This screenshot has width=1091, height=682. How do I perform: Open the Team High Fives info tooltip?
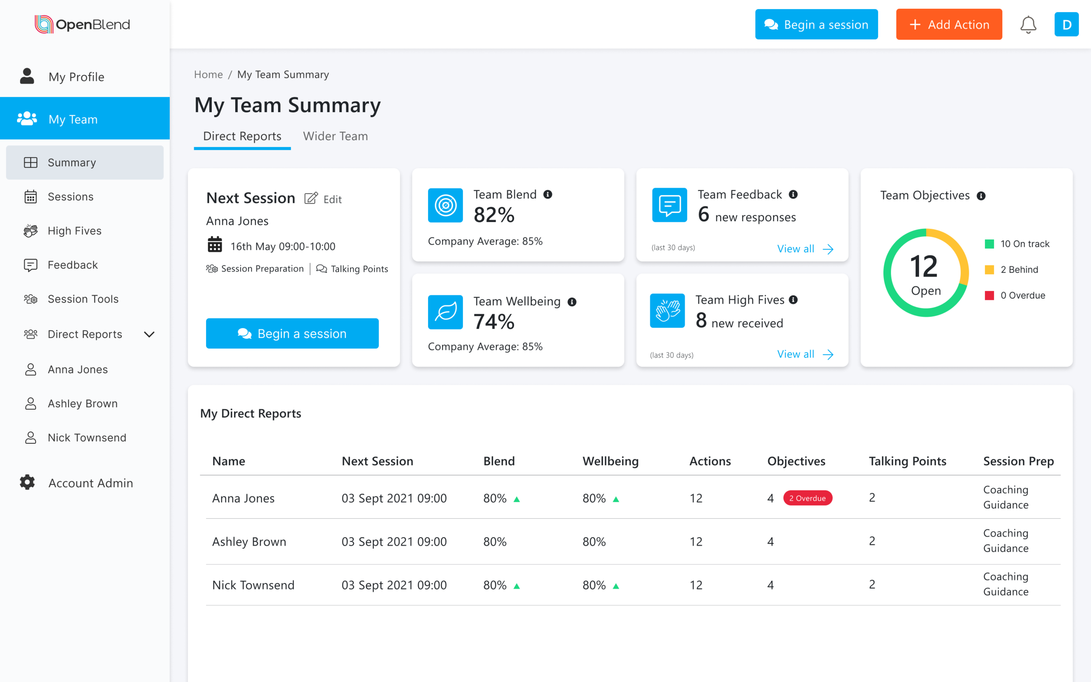pyautogui.click(x=794, y=299)
